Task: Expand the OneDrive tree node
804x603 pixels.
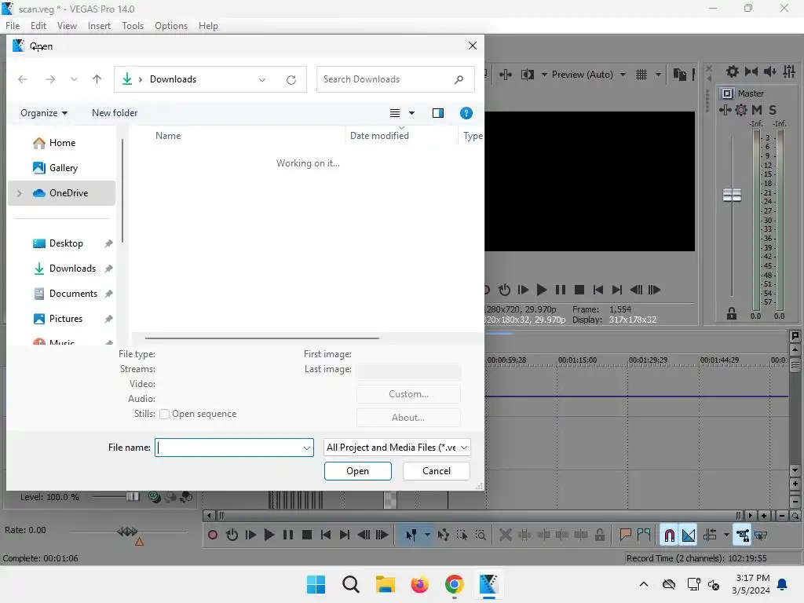Action: (20, 193)
